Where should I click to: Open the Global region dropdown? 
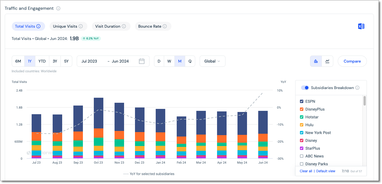pos(212,61)
